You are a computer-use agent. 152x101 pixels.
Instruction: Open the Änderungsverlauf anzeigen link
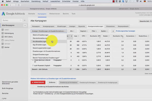[x=126, y=31]
